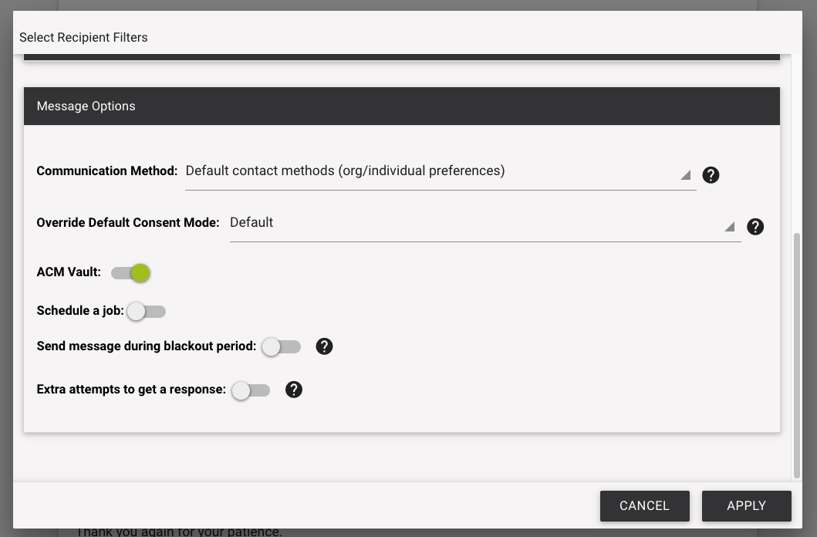
Task: Enable Extra attempts to get a response
Action: (251, 390)
